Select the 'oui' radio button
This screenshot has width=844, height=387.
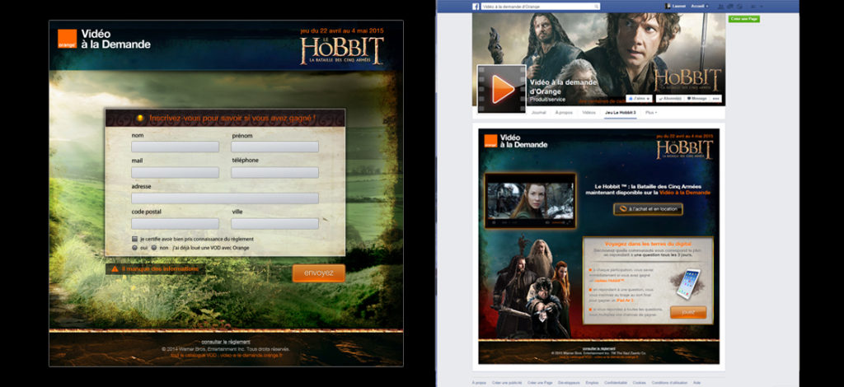[x=134, y=247]
